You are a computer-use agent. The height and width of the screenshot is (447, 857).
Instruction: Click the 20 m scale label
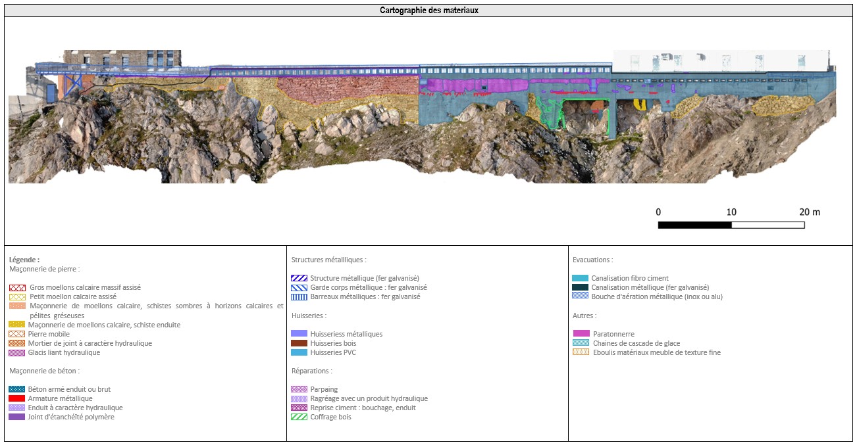tap(810, 212)
